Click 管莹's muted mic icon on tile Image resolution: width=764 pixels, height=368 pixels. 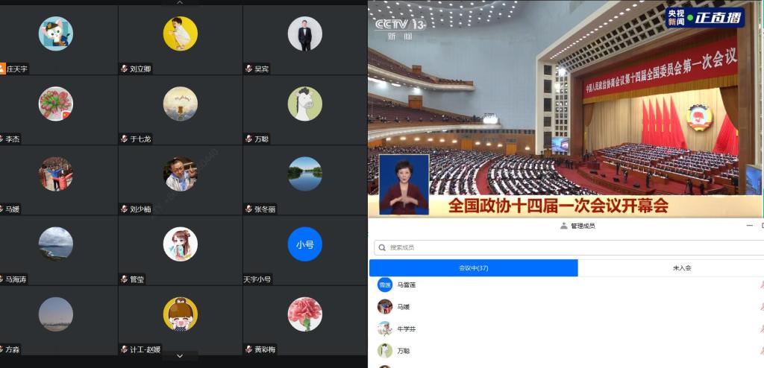pyautogui.click(x=124, y=279)
